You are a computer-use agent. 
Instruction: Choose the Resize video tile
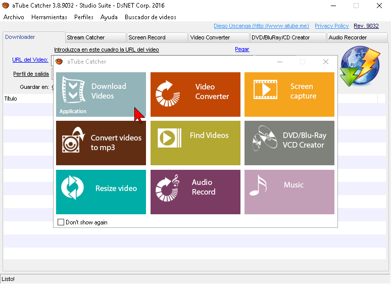pos(101,192)
